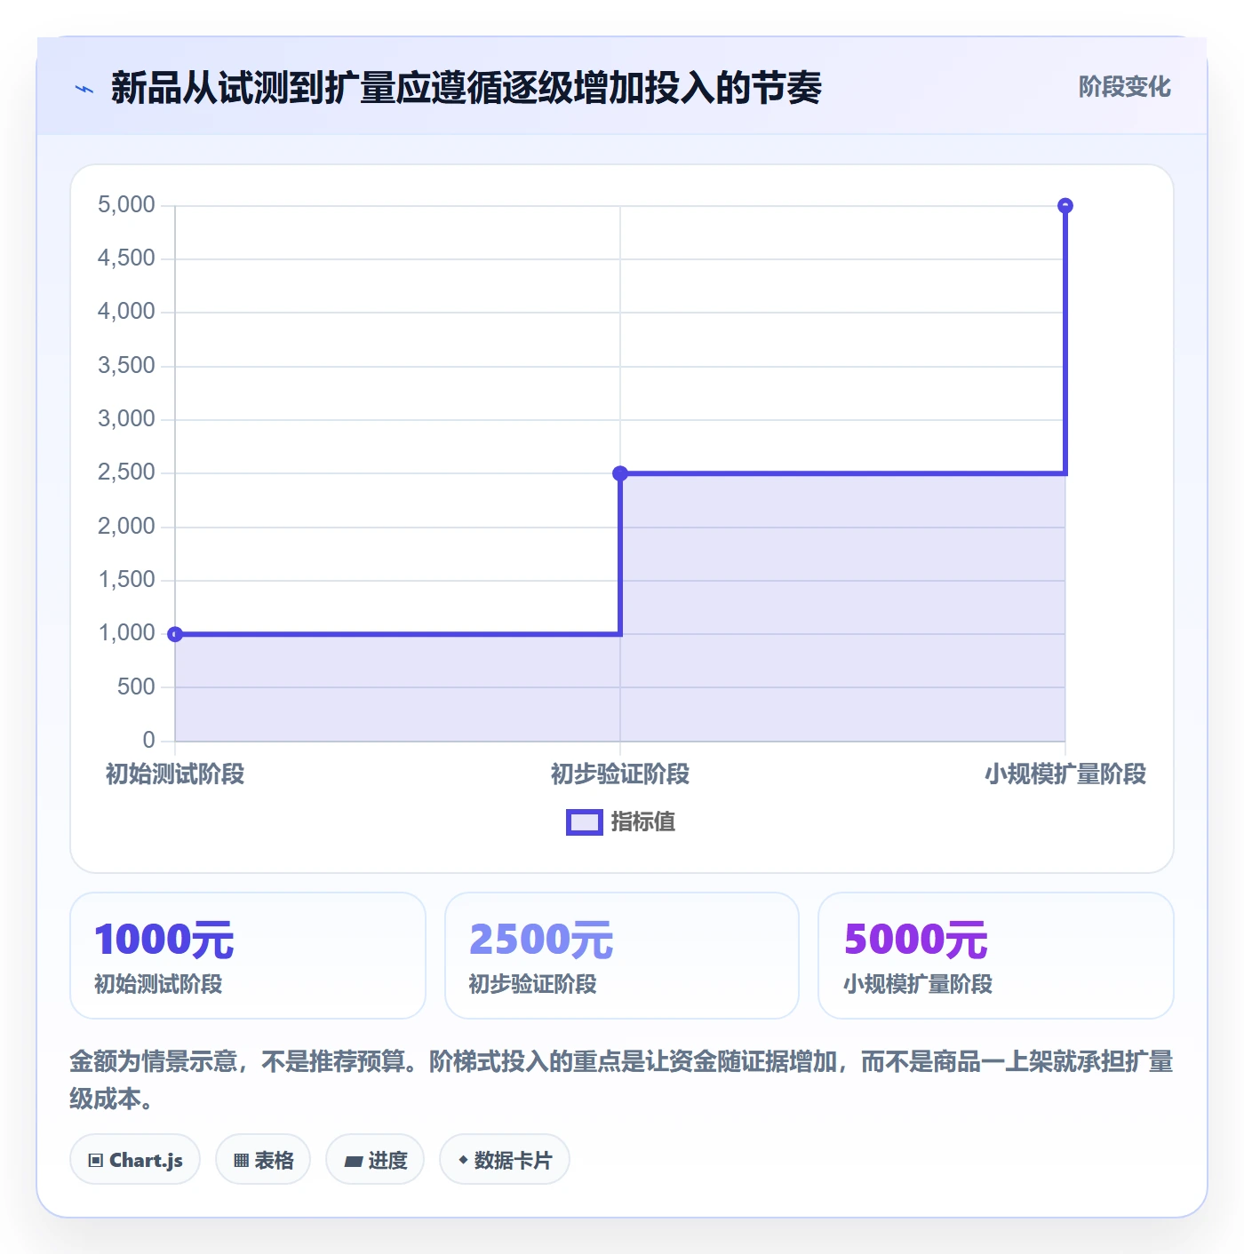Select the data point at 初步验证阶段 2,500

pyautogui.click(x=620, y=473)
